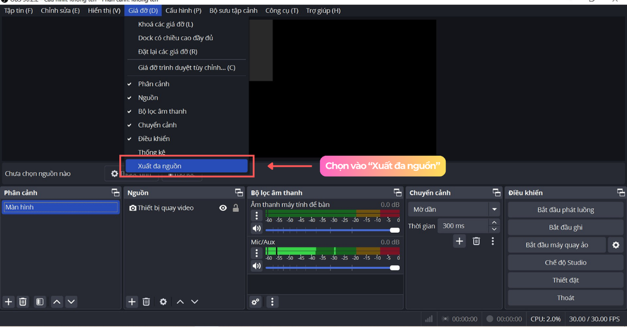Open Bộ sưu tập cảnh menu
The height and width of the screenshot is (327, 627).
pyautogui.click(x=233, y=11)
